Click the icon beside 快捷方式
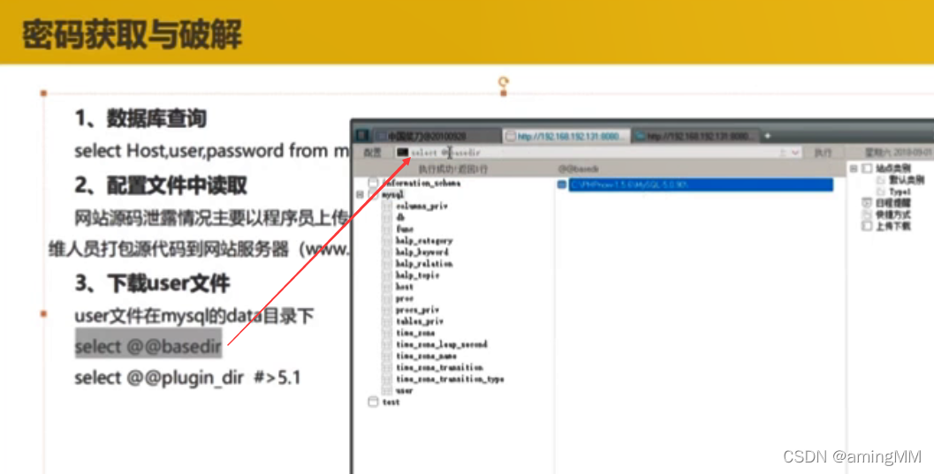 click(x=868, y=214)
